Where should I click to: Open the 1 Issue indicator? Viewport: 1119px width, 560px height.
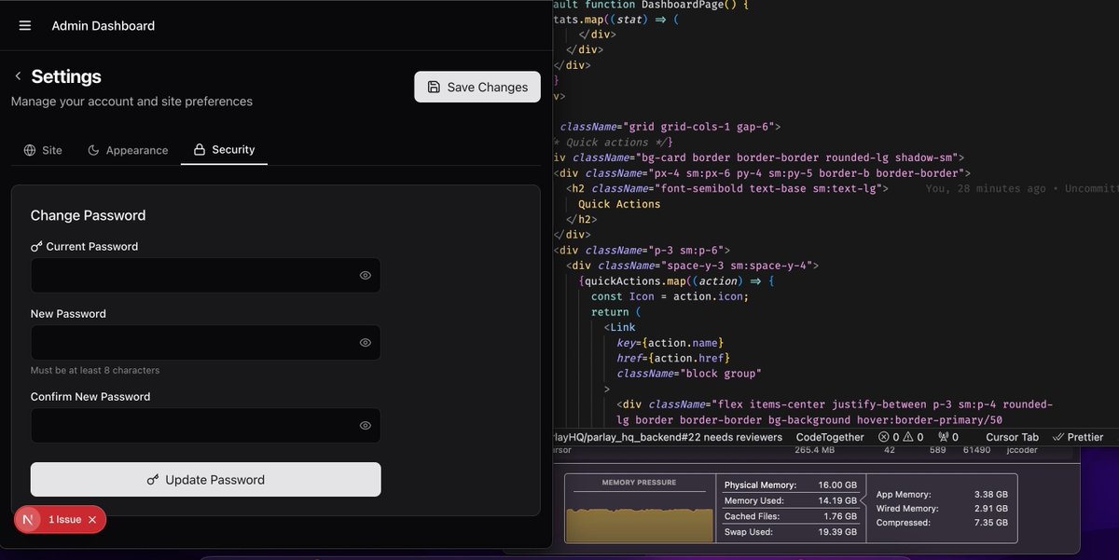[x=65, y=519]
